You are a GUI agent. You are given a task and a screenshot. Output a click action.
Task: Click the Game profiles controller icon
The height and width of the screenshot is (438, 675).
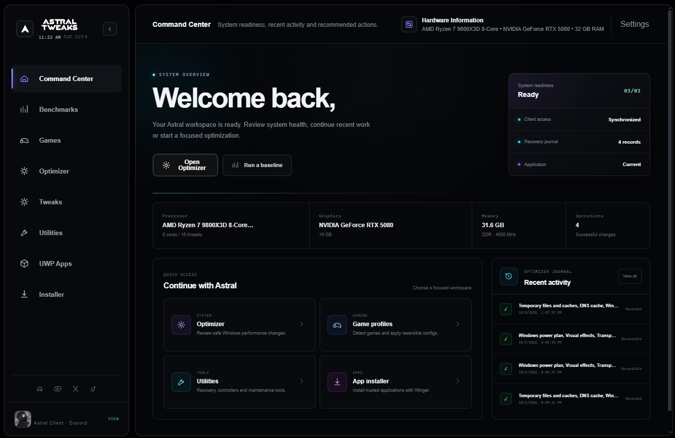pyautogui.click(x=337, y=325)
